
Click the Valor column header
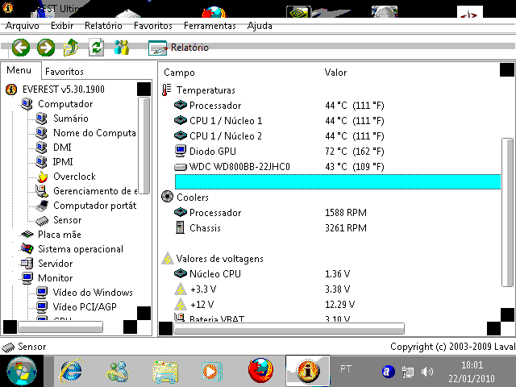(x=335, y=73)
